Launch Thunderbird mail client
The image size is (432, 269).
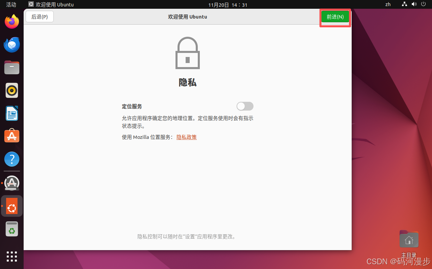[12, 44]
